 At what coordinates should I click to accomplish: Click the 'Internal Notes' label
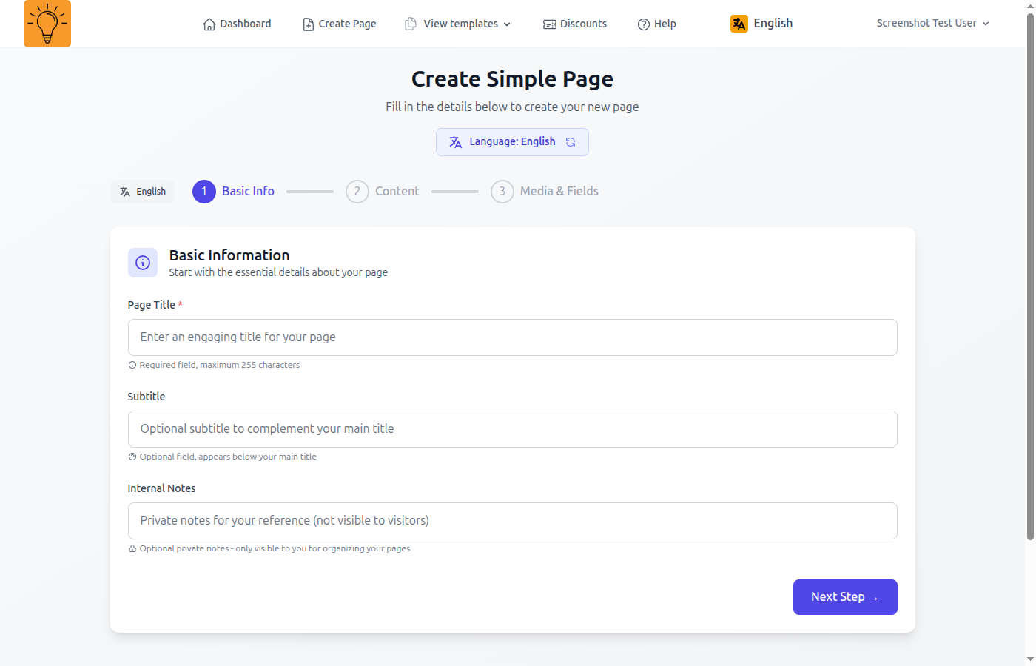(161, 488)
